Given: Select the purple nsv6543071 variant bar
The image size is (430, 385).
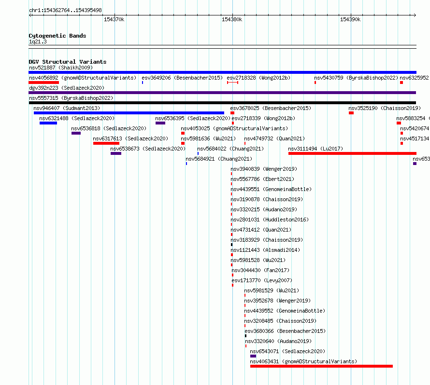Looking at the screenshot, I should (253, 356).
